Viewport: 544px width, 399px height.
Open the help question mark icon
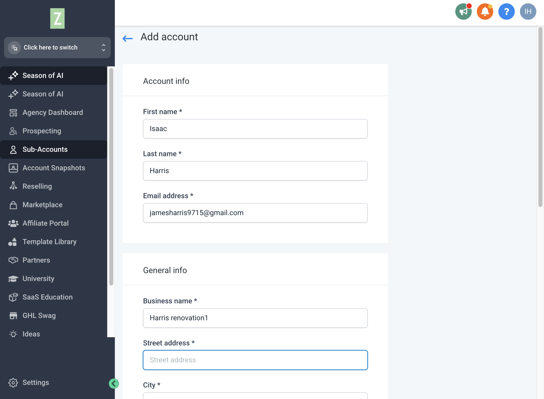click(506, 12)
